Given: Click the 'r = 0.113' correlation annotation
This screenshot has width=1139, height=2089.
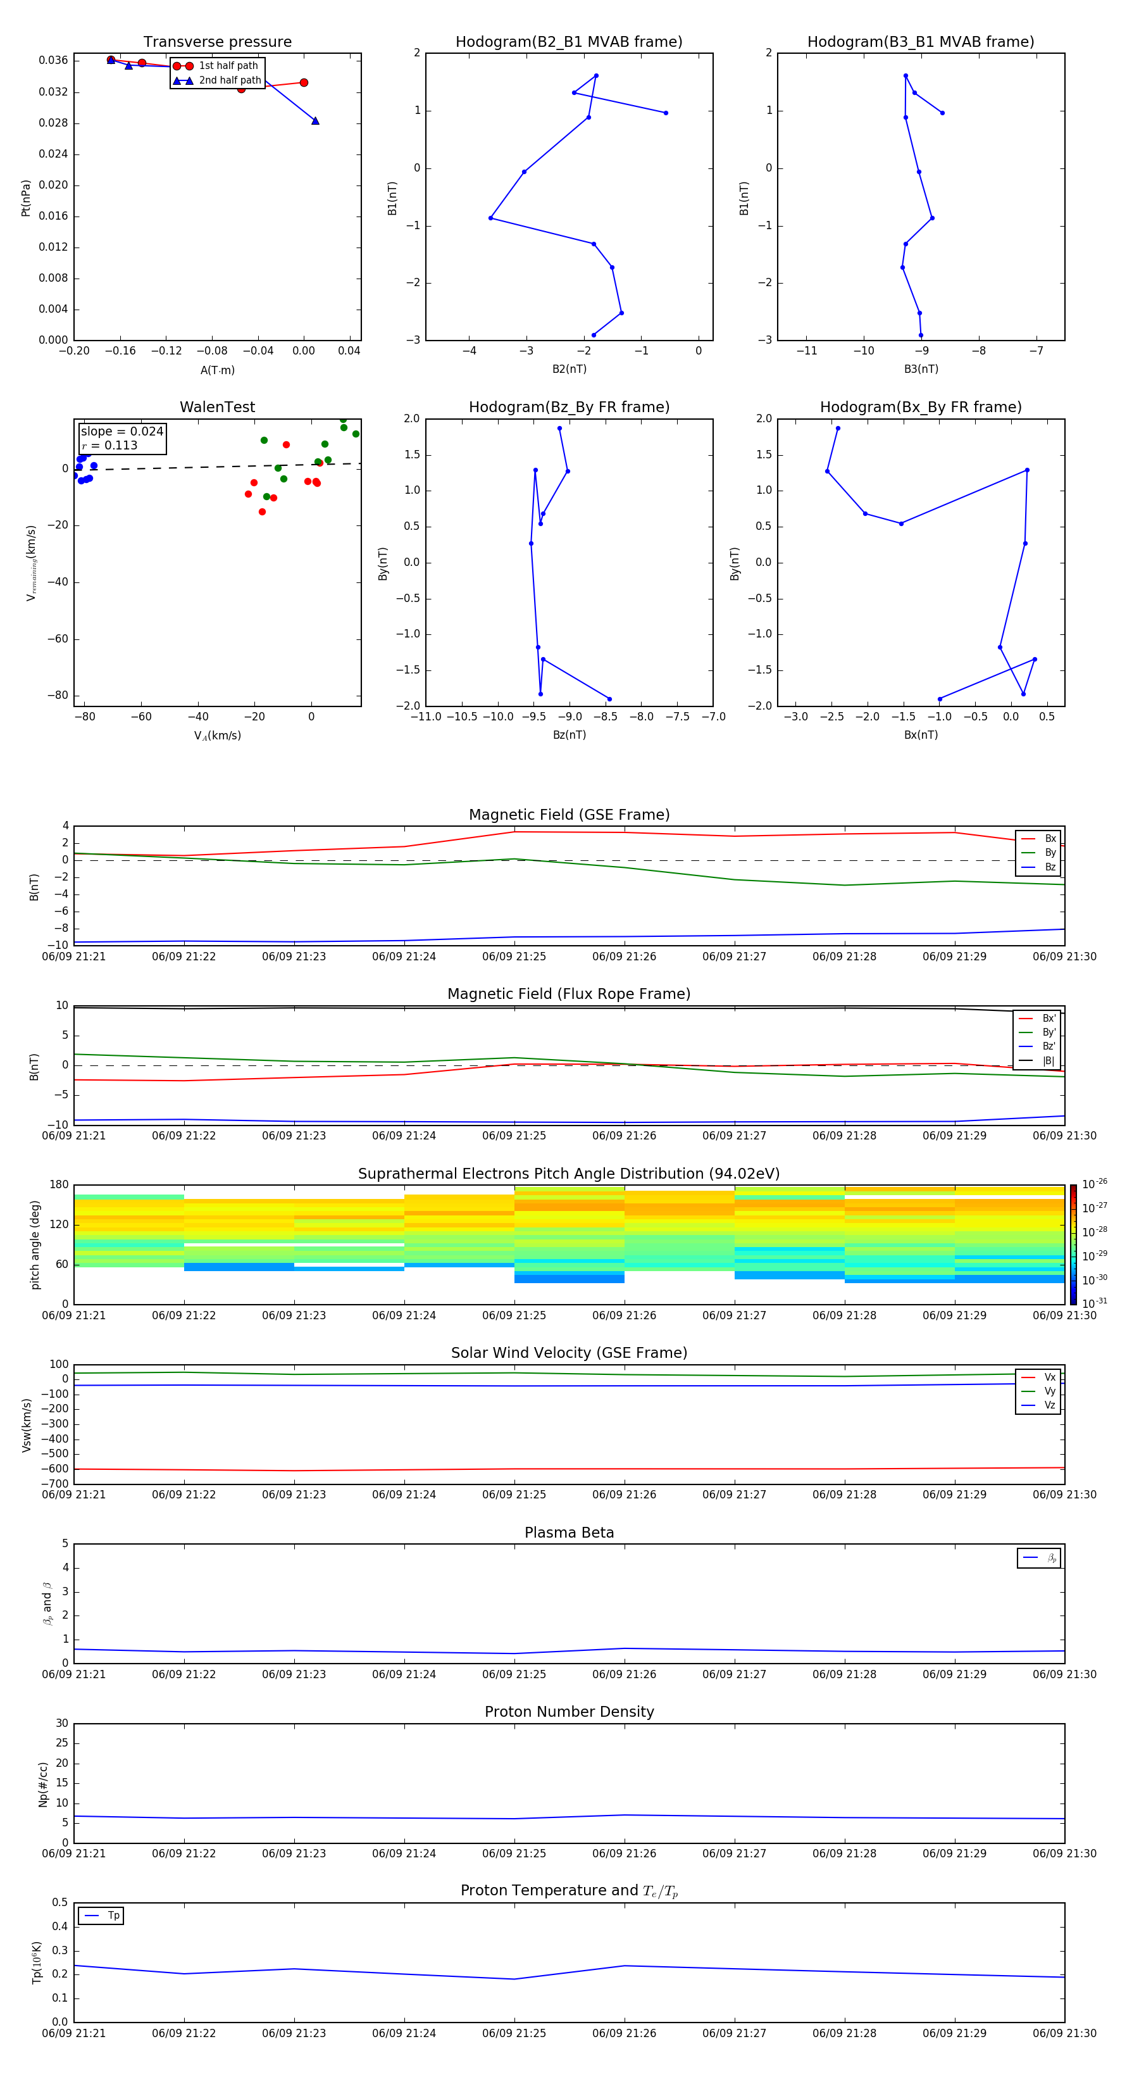Looking at the screenshot, I should tap(109, 445).
